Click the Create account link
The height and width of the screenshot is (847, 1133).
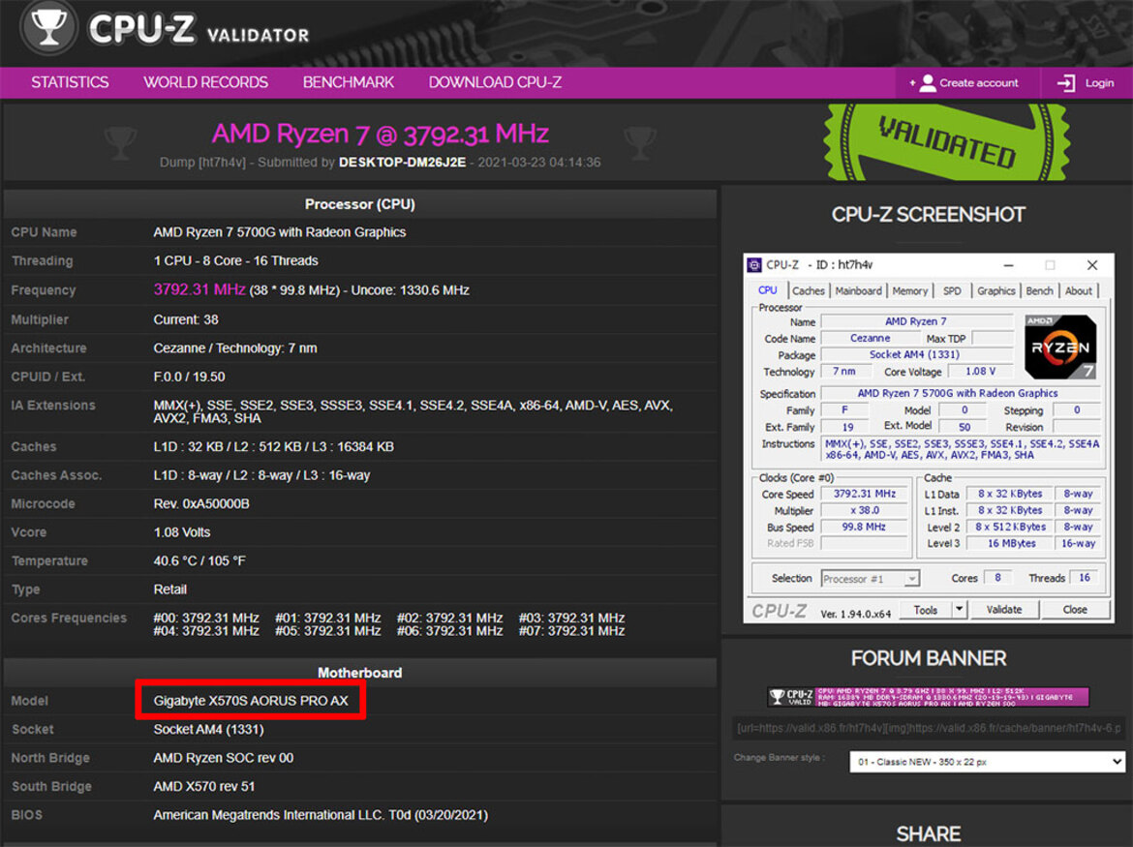(x=978, y=83)
